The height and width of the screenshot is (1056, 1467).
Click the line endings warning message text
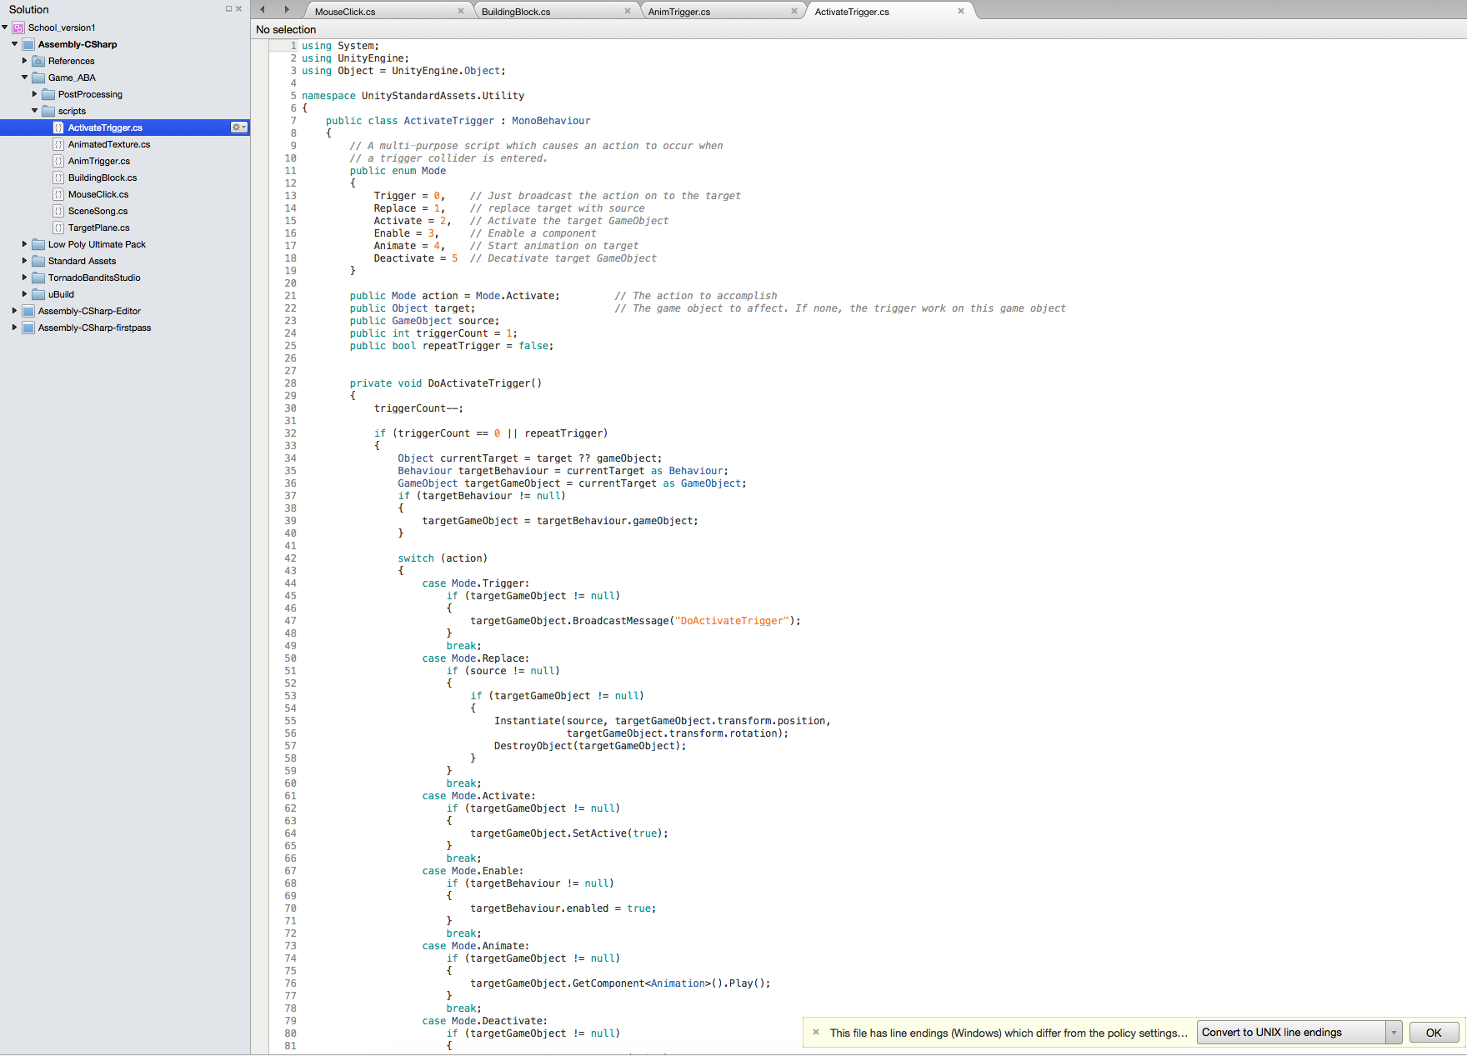point(1009,1033)
